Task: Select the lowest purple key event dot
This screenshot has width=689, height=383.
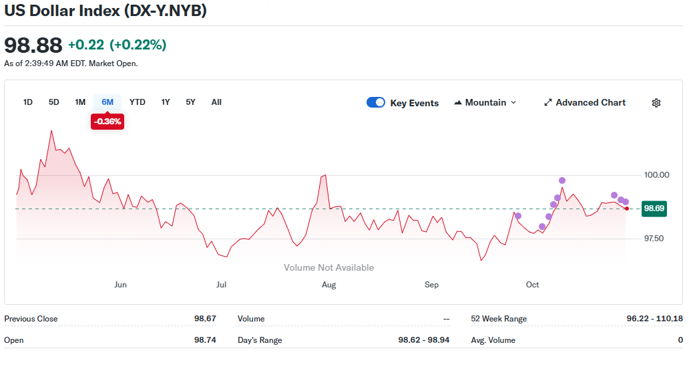Action: point(542,227)
